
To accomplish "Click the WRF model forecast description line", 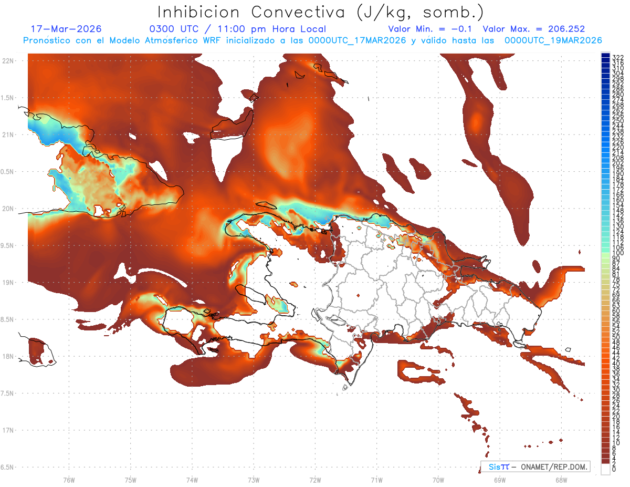I will point(312,40).
